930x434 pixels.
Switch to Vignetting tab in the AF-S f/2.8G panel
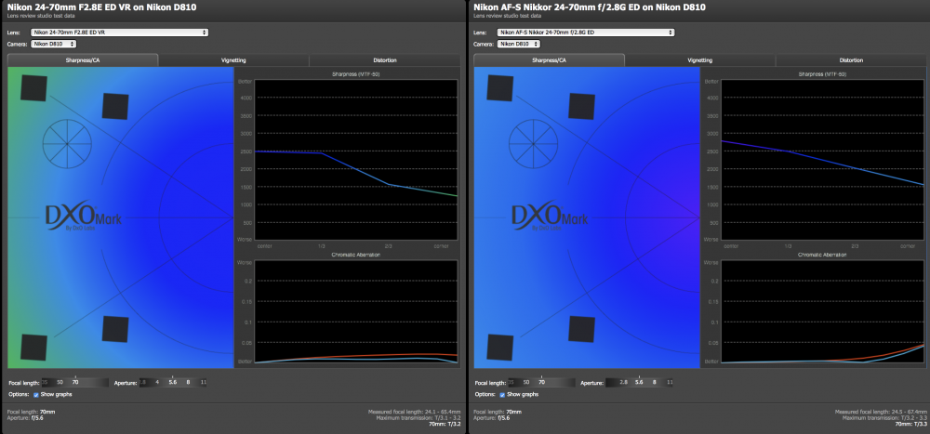click(700, 60)
